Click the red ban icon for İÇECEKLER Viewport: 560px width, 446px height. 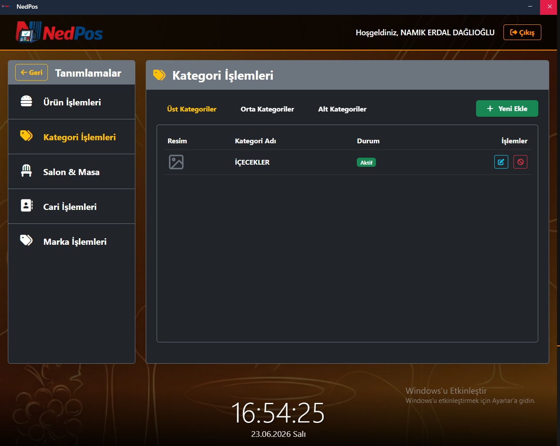pos(520,162)
